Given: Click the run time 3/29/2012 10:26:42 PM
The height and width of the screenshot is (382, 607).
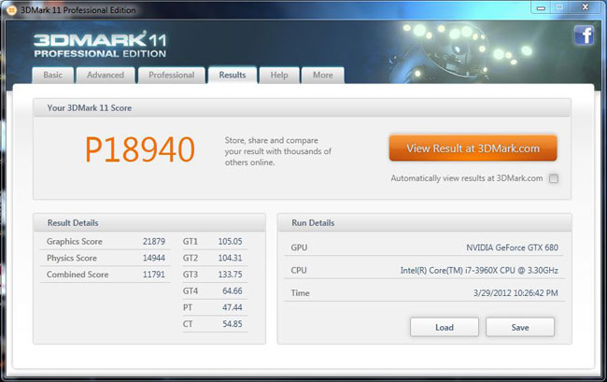Looking at the screenshot, I should click(x=515, y=293).
